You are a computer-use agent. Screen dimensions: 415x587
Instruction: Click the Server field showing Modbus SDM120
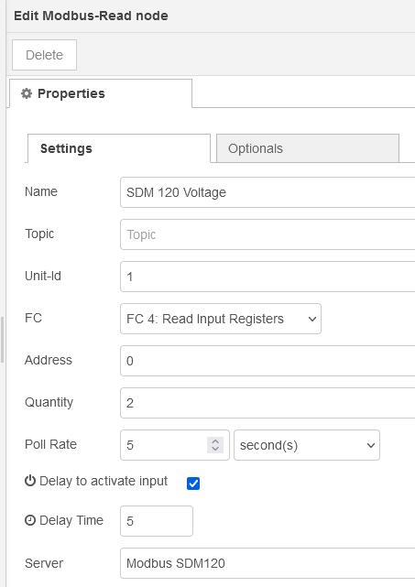[x=268, y=563]
